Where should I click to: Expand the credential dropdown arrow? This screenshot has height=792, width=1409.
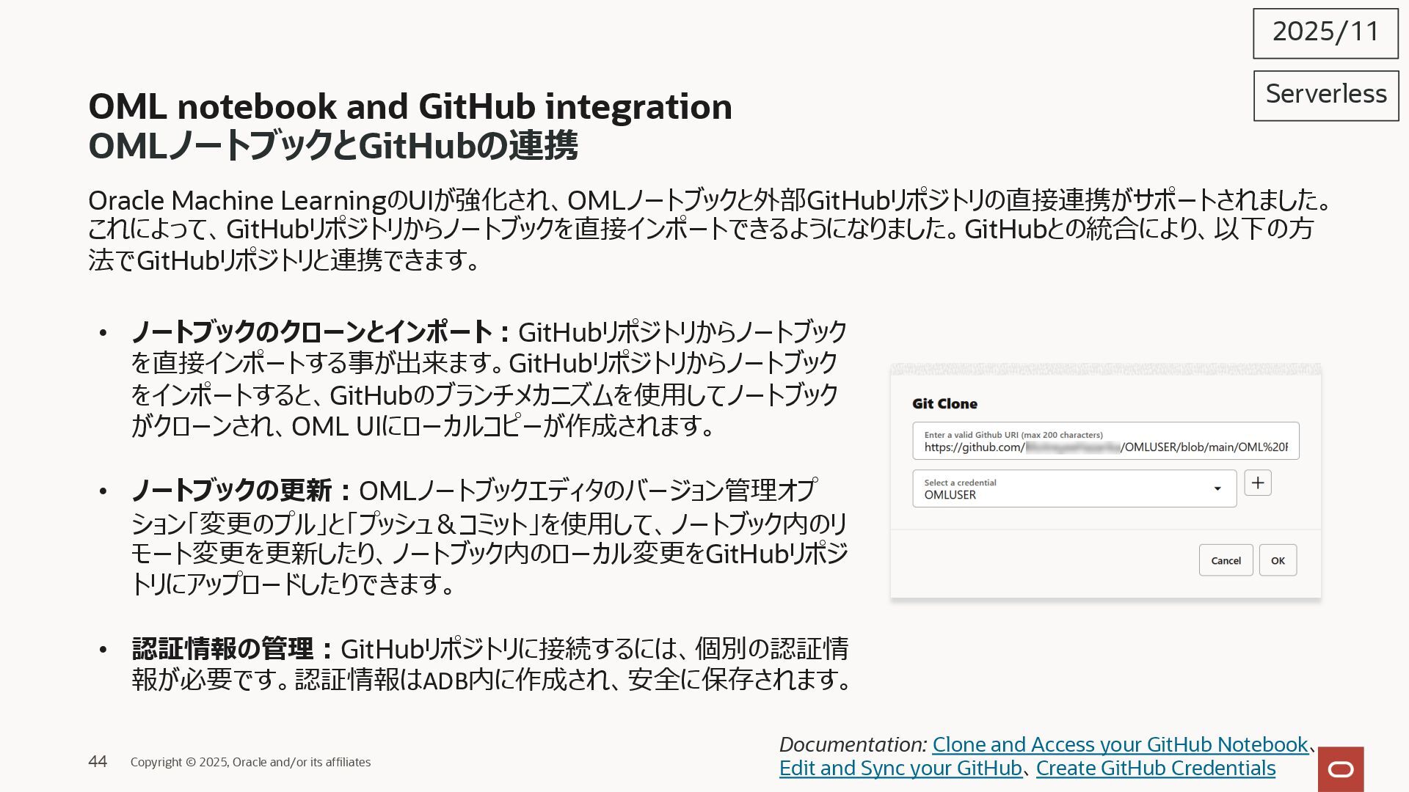coord(1217,488)
